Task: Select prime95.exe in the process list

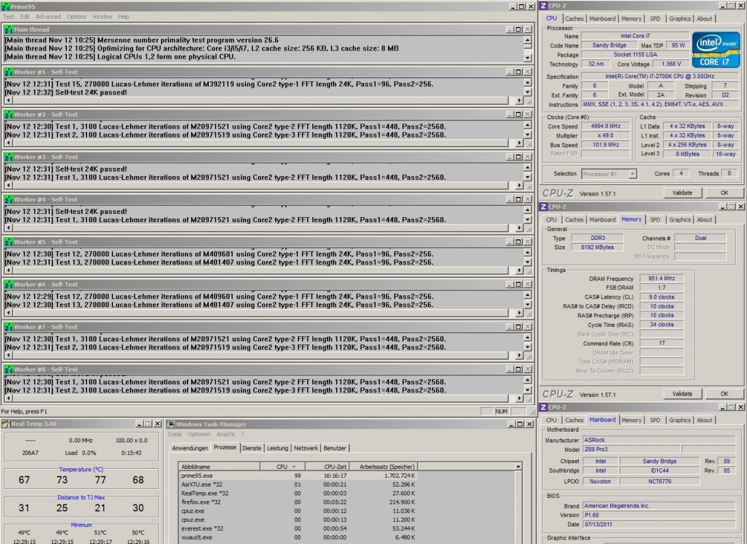Action: (x=298, y=475)
